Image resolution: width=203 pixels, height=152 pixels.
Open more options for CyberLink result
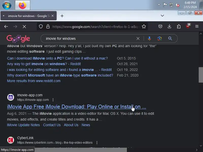click(97, 143)
